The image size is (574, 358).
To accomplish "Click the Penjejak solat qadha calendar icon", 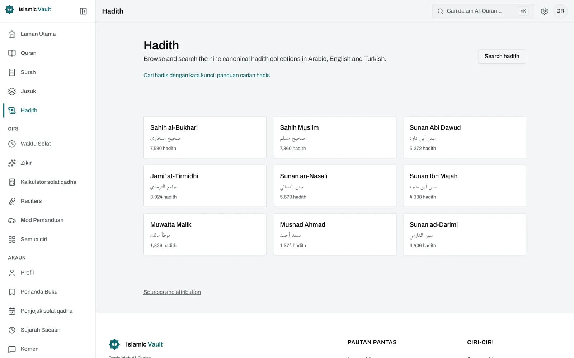I will 12,311.
